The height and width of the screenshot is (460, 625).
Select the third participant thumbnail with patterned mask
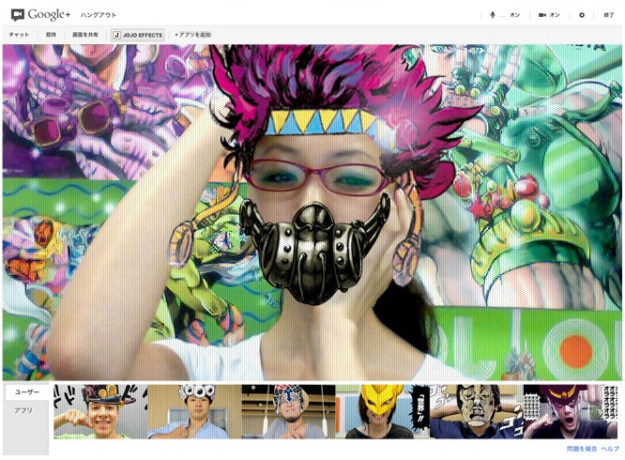tap(288, 411)
